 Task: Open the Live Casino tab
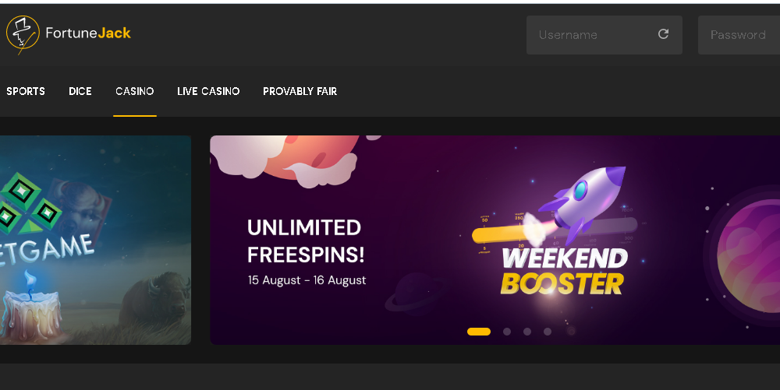pyautogui.click(x=208, y=91)
